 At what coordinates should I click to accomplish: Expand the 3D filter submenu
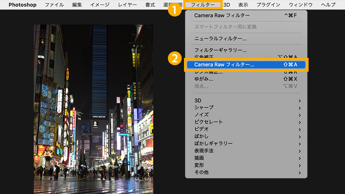tap(246, 100)
